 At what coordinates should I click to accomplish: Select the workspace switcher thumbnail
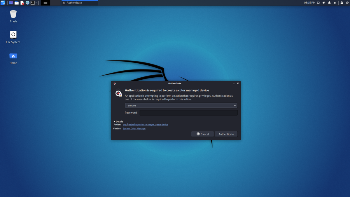pyautogui.click(x=45, y=3)
